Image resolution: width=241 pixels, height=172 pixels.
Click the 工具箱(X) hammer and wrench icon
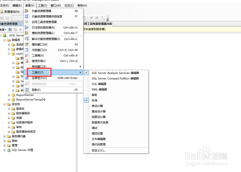pos(27,55)
